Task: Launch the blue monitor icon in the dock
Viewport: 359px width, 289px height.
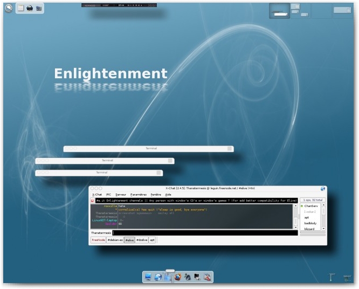Action: [x=148, y=277]
